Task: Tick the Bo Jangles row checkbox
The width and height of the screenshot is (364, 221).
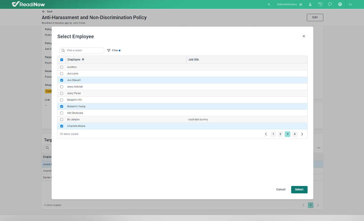Action: pos(62,120)
